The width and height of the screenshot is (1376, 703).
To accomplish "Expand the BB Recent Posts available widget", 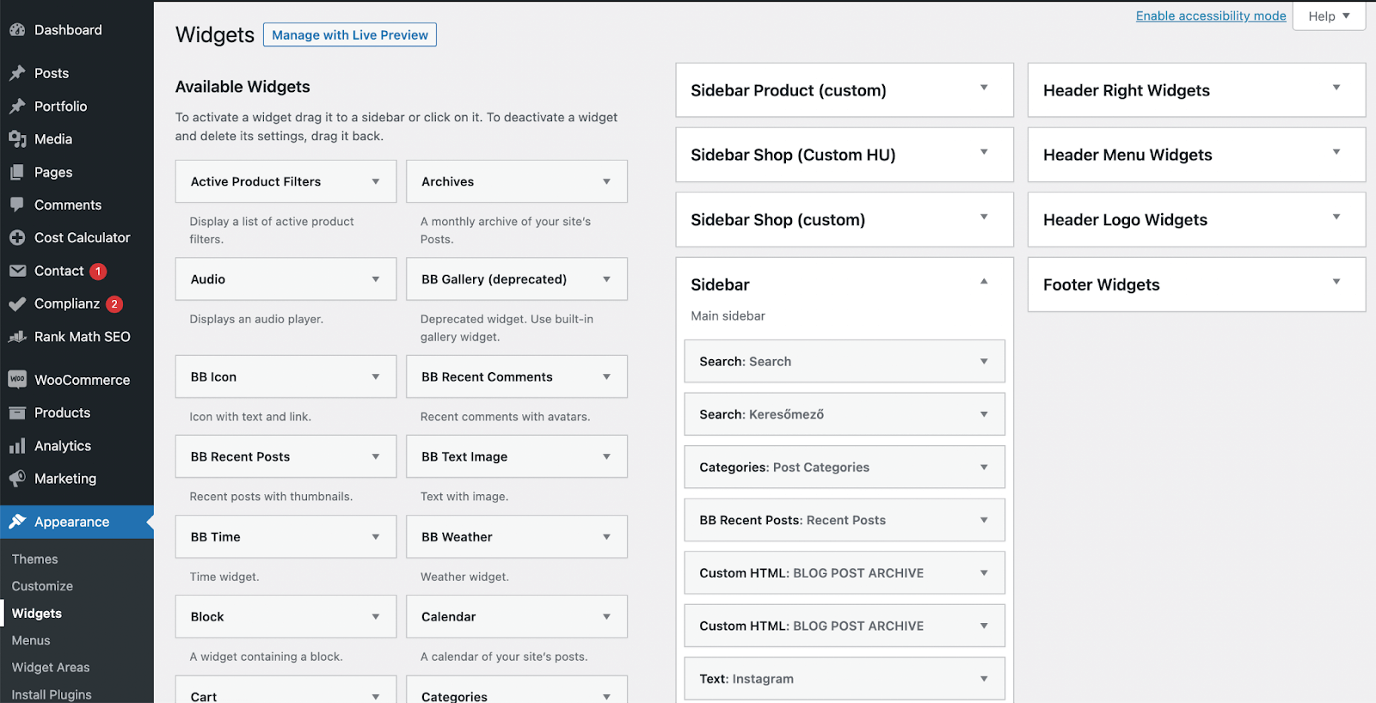I will [376, 456].
